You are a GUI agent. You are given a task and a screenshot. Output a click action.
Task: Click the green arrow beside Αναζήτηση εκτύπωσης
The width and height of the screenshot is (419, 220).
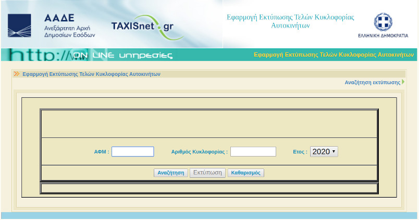coord(403,82)
